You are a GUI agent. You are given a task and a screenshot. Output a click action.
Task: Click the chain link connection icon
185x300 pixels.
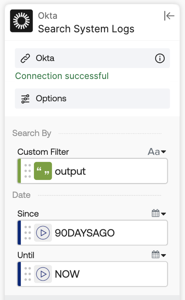tap(25, 58)
